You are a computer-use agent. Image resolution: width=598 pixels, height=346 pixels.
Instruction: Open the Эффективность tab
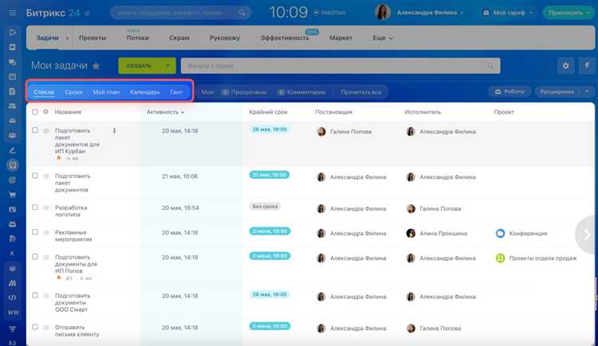point(285,38)
